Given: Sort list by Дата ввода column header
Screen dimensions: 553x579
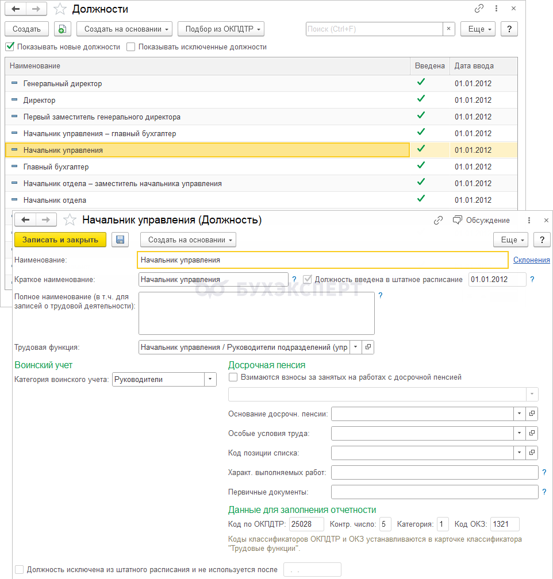Looking at the screenshot, I should (x=483, y=65).
